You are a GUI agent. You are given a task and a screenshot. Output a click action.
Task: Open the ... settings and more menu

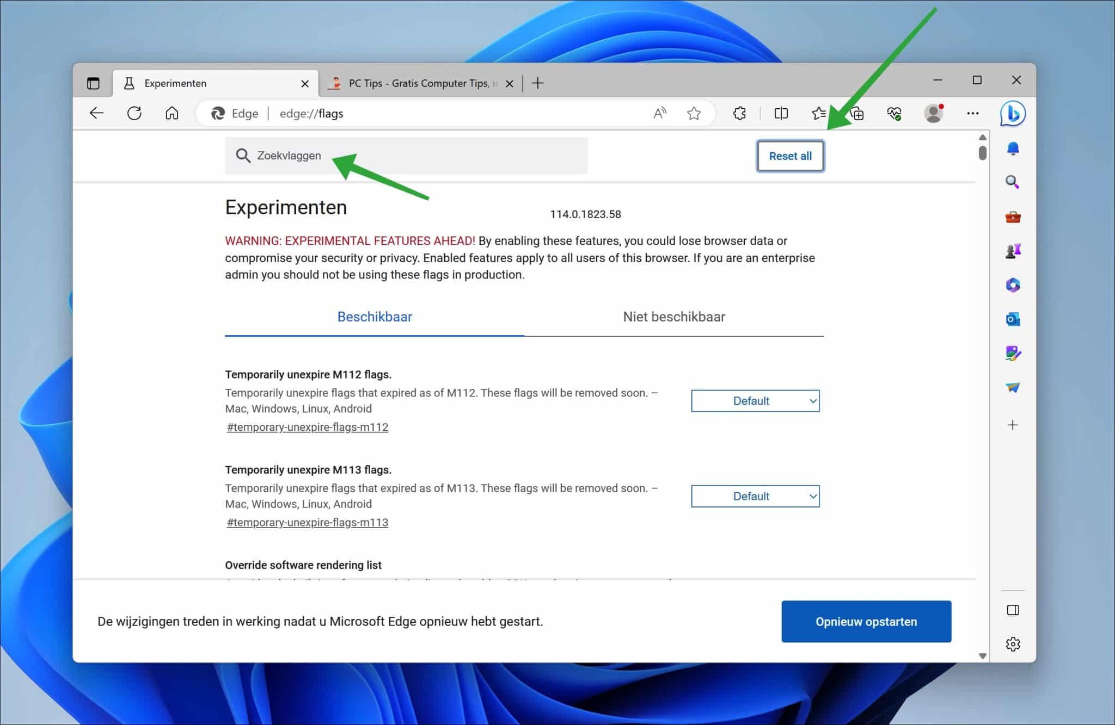click(x=973, y=113)
